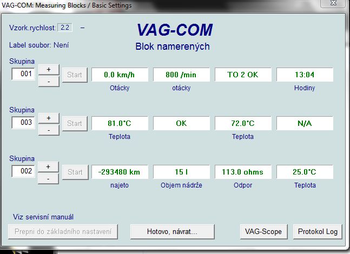Click the Vzork.rychlost label
Viewport: 350px width, 254px height.
[x=32, y=28]
